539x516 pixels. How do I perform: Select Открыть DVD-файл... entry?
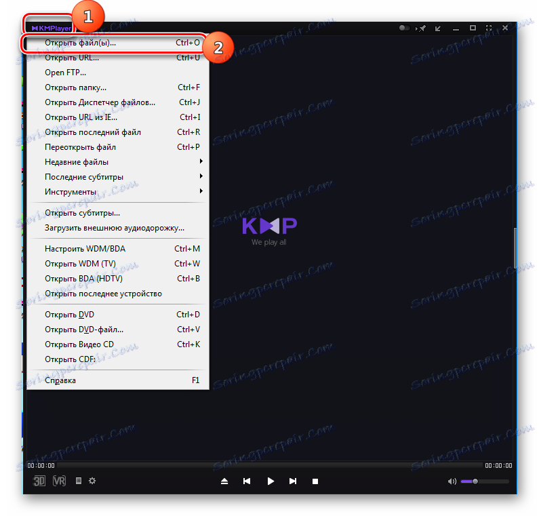[x=118, y=330]
